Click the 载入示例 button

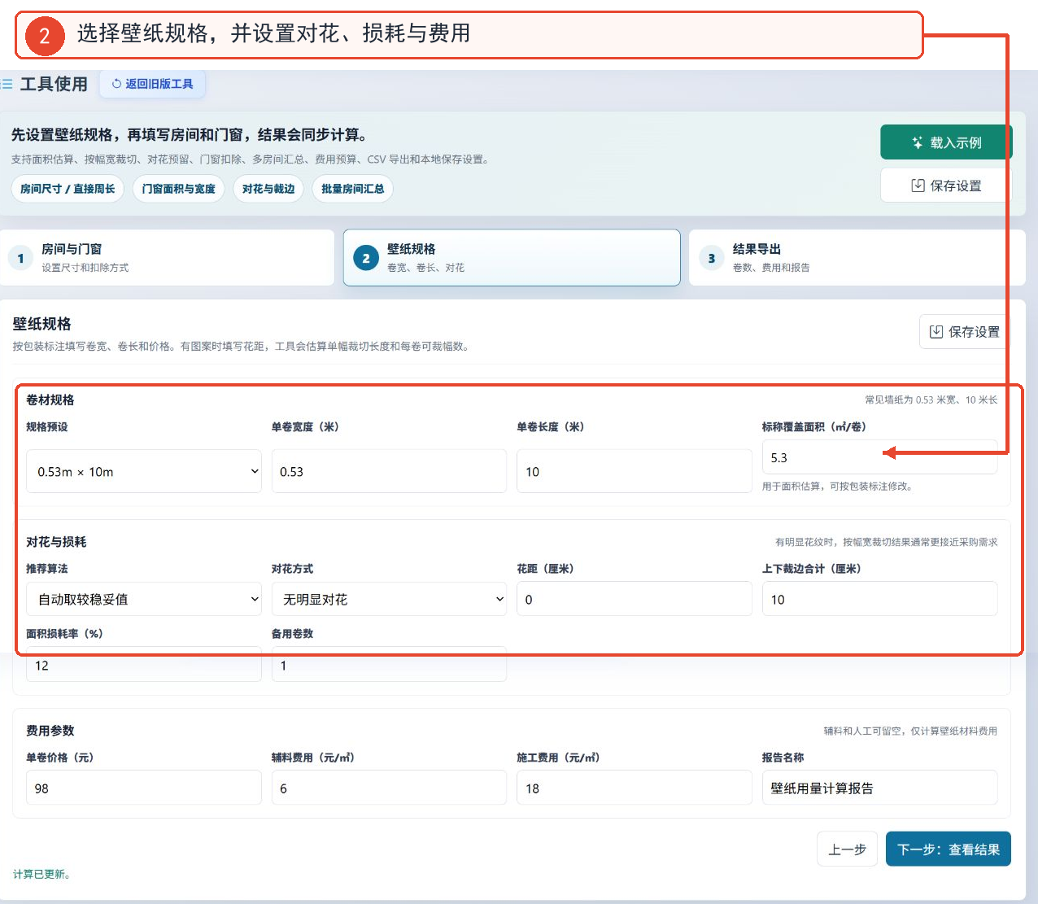(x=946, y=142)
